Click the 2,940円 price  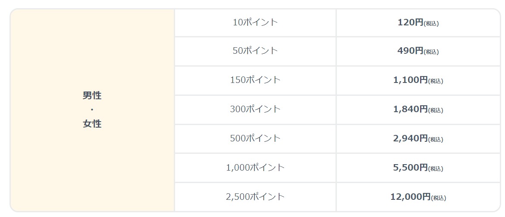pos(410,138)
